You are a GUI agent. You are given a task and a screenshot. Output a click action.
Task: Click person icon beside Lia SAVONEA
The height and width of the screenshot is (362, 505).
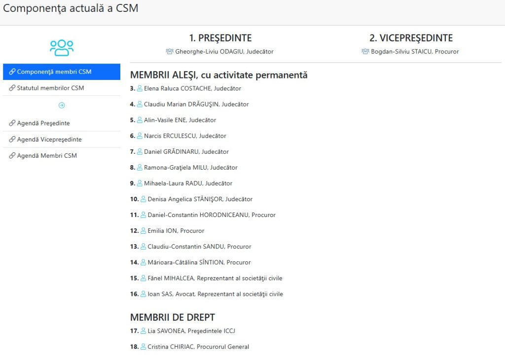click(x=144, y=331)
